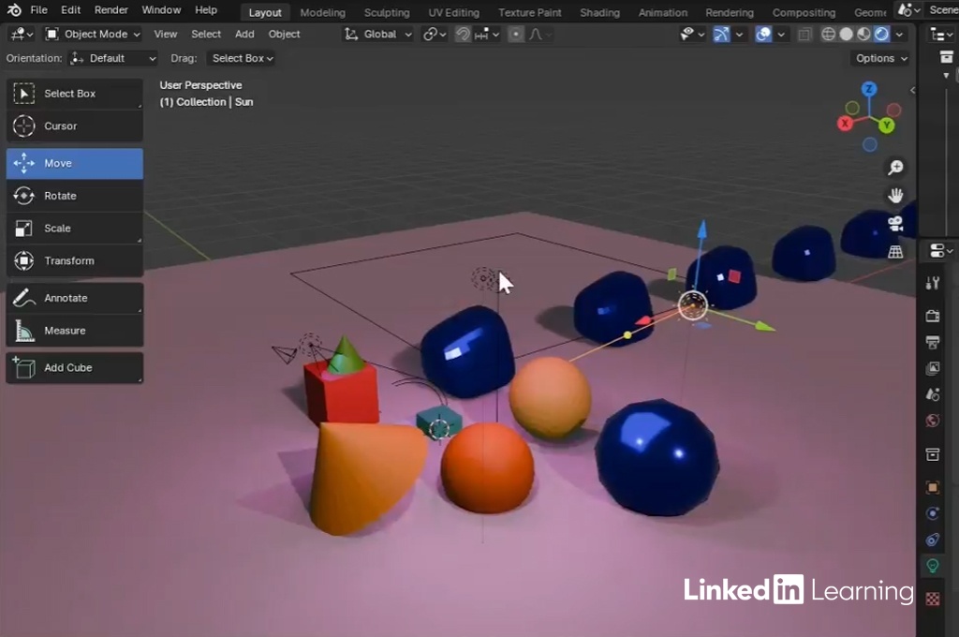The width and height of the screenshot is (959, 637).
Task: Switch to rendered viewport shading
Action: tap(881, 34)
